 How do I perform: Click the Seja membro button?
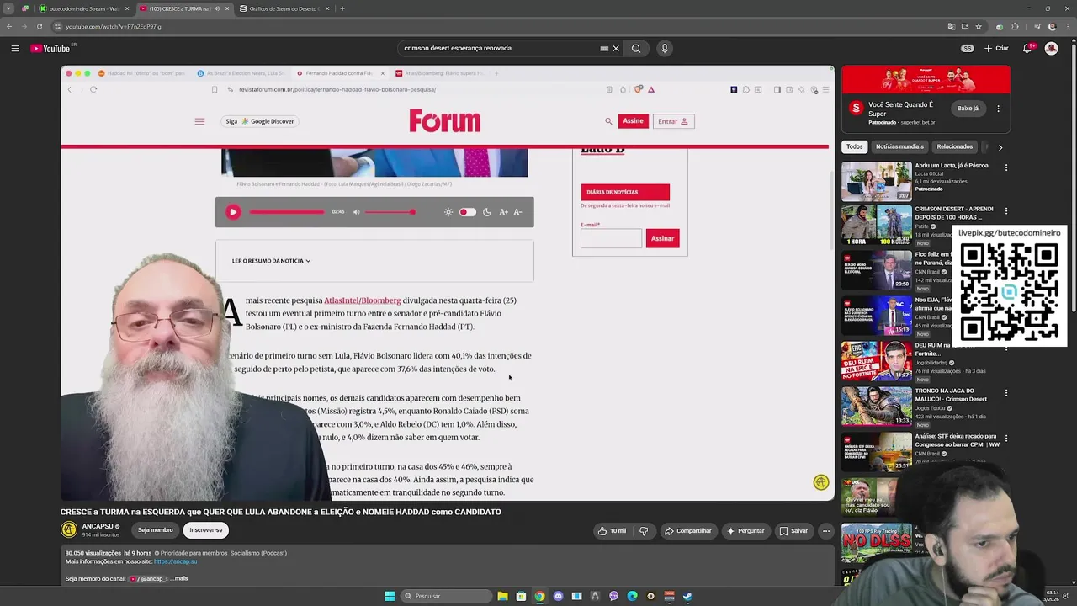pyautogui.click(x=155, y=530)
